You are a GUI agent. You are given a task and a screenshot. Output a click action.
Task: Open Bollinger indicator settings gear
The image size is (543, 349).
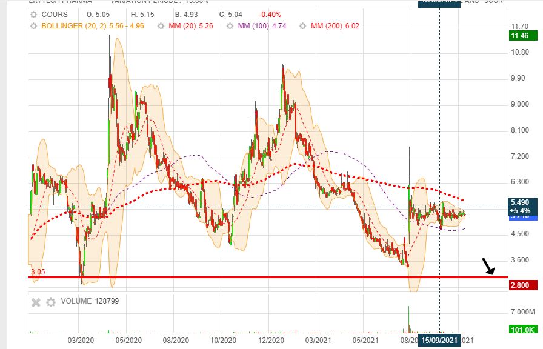[x=33, y=26]
